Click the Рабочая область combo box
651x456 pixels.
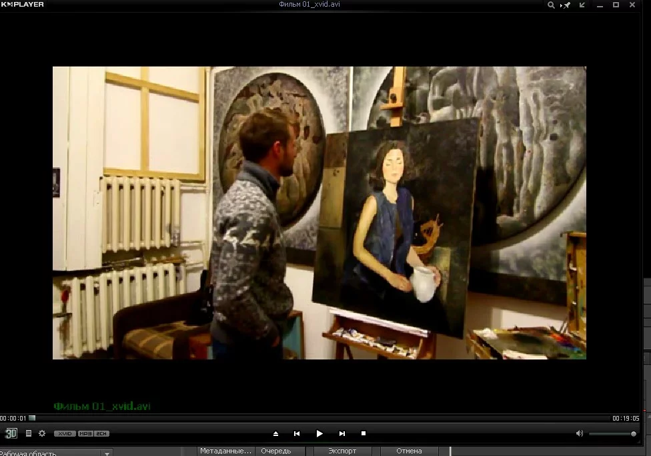coord(55,453)
